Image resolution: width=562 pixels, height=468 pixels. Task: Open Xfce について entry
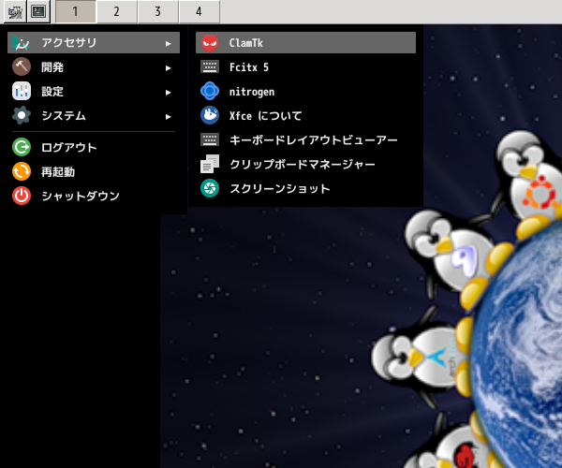click(305, 115)
